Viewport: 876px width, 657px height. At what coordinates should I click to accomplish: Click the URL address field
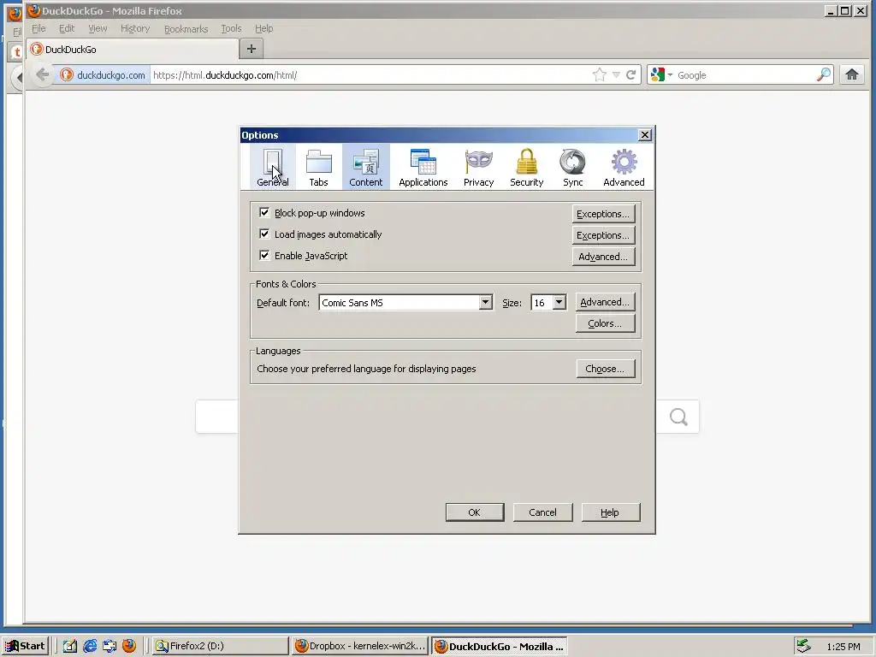click(369, 75)
